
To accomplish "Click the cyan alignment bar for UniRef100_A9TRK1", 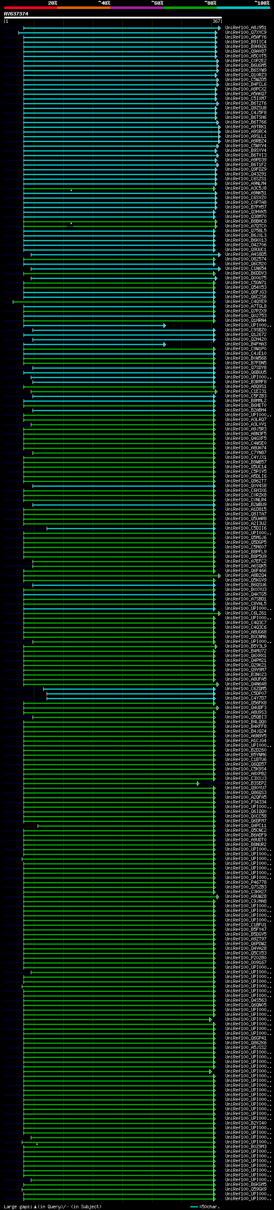I will (x=122, y=127).
